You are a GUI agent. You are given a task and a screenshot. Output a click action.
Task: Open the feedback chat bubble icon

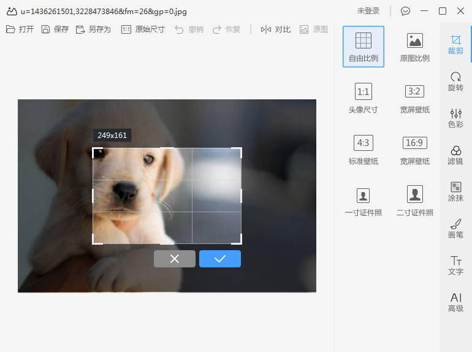click(x=405, y=11)
